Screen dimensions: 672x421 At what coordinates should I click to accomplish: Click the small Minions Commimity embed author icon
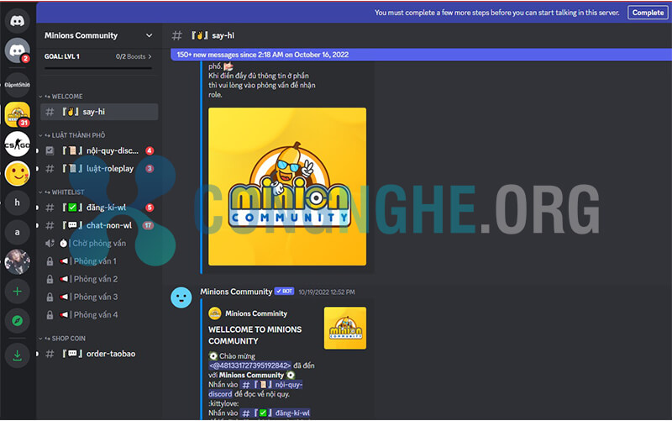click(x=215, y=313)
